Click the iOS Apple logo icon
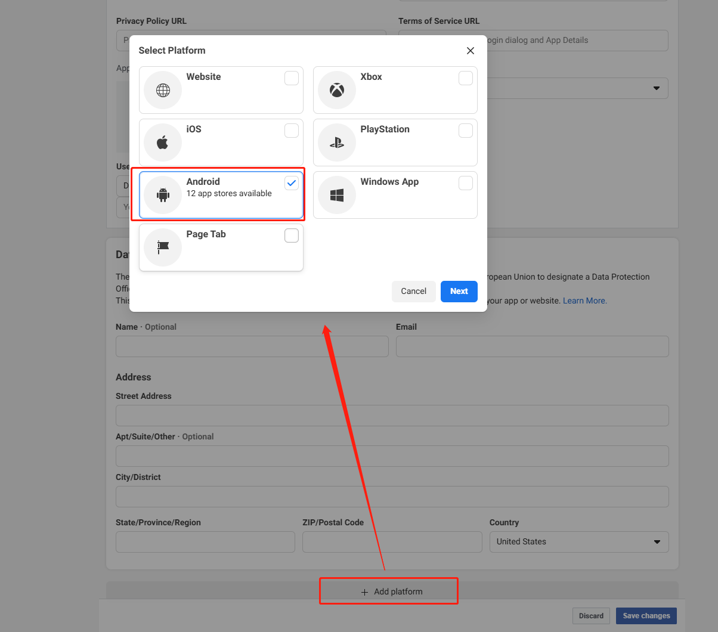This screenshot has width=718, height=632. point(163,142)
